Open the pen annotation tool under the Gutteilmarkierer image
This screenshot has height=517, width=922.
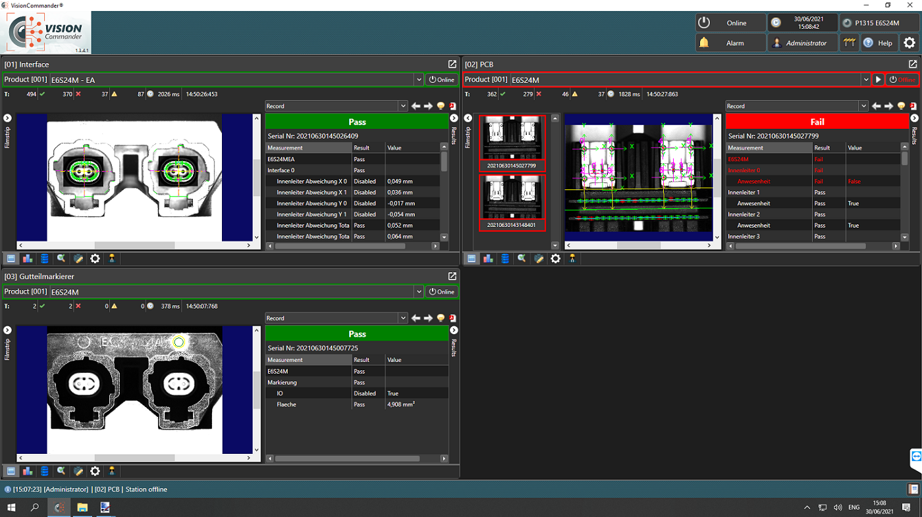click(78, 470)
